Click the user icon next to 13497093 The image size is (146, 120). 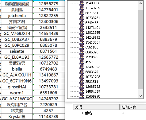coord(82,67)
